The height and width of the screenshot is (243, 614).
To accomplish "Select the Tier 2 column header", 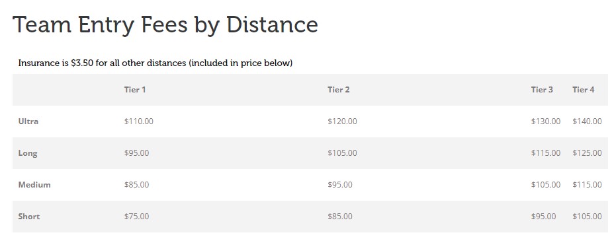I will [x=338, y=89].
